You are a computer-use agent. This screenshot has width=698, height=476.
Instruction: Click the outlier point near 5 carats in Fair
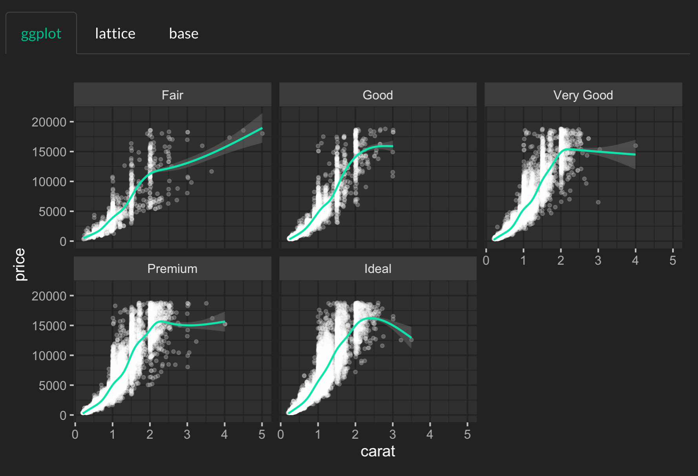[262, 134]
